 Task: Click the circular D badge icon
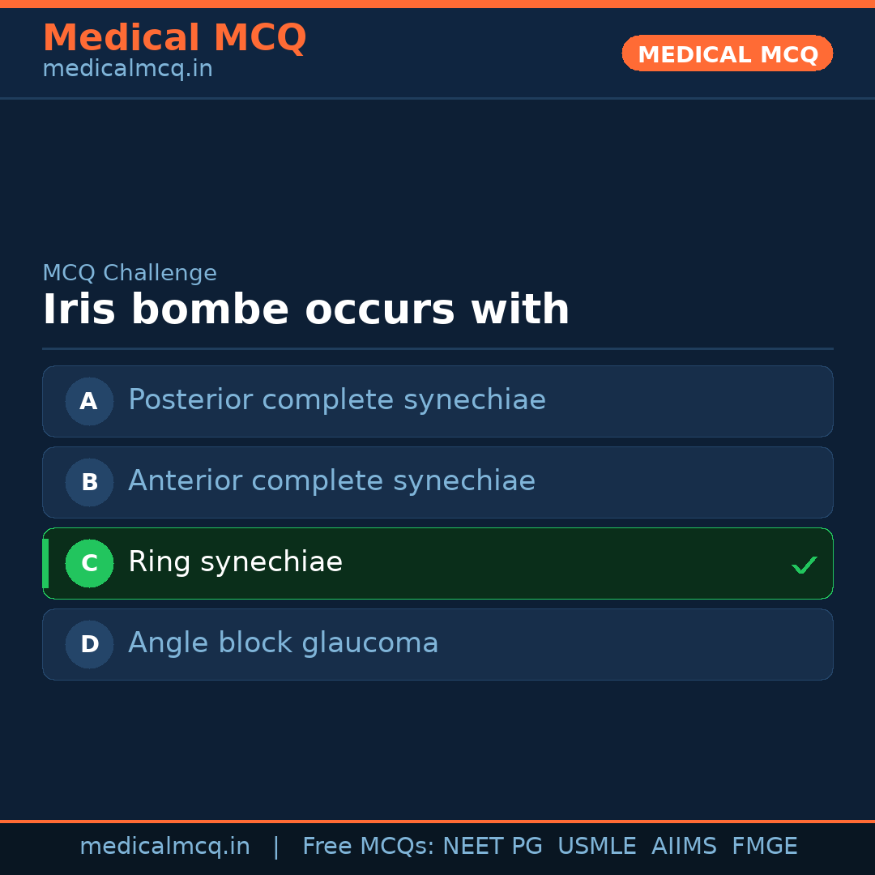click(89, 644)
